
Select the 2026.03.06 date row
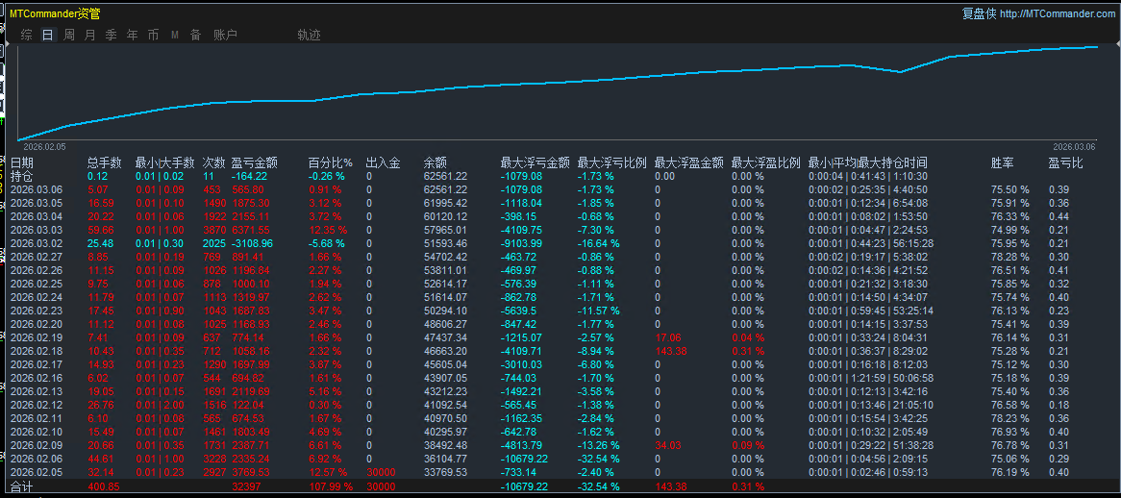pyautogui.click(x=37, y=189)
